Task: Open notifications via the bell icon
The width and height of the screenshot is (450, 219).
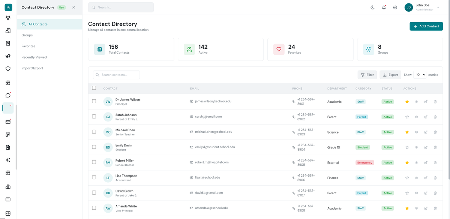Action: (384, 7)
